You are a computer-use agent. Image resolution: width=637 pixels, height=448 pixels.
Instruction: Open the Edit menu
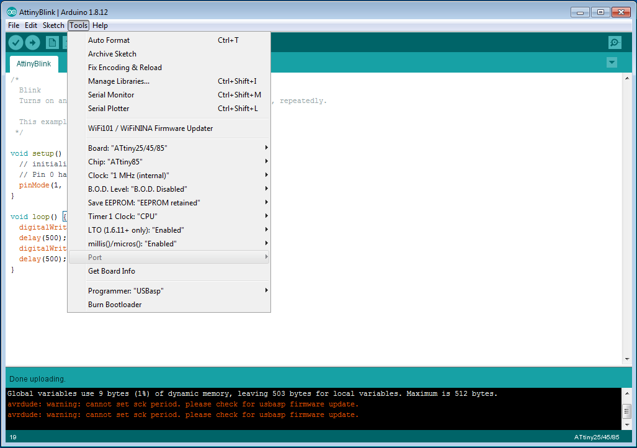[31, 25]
